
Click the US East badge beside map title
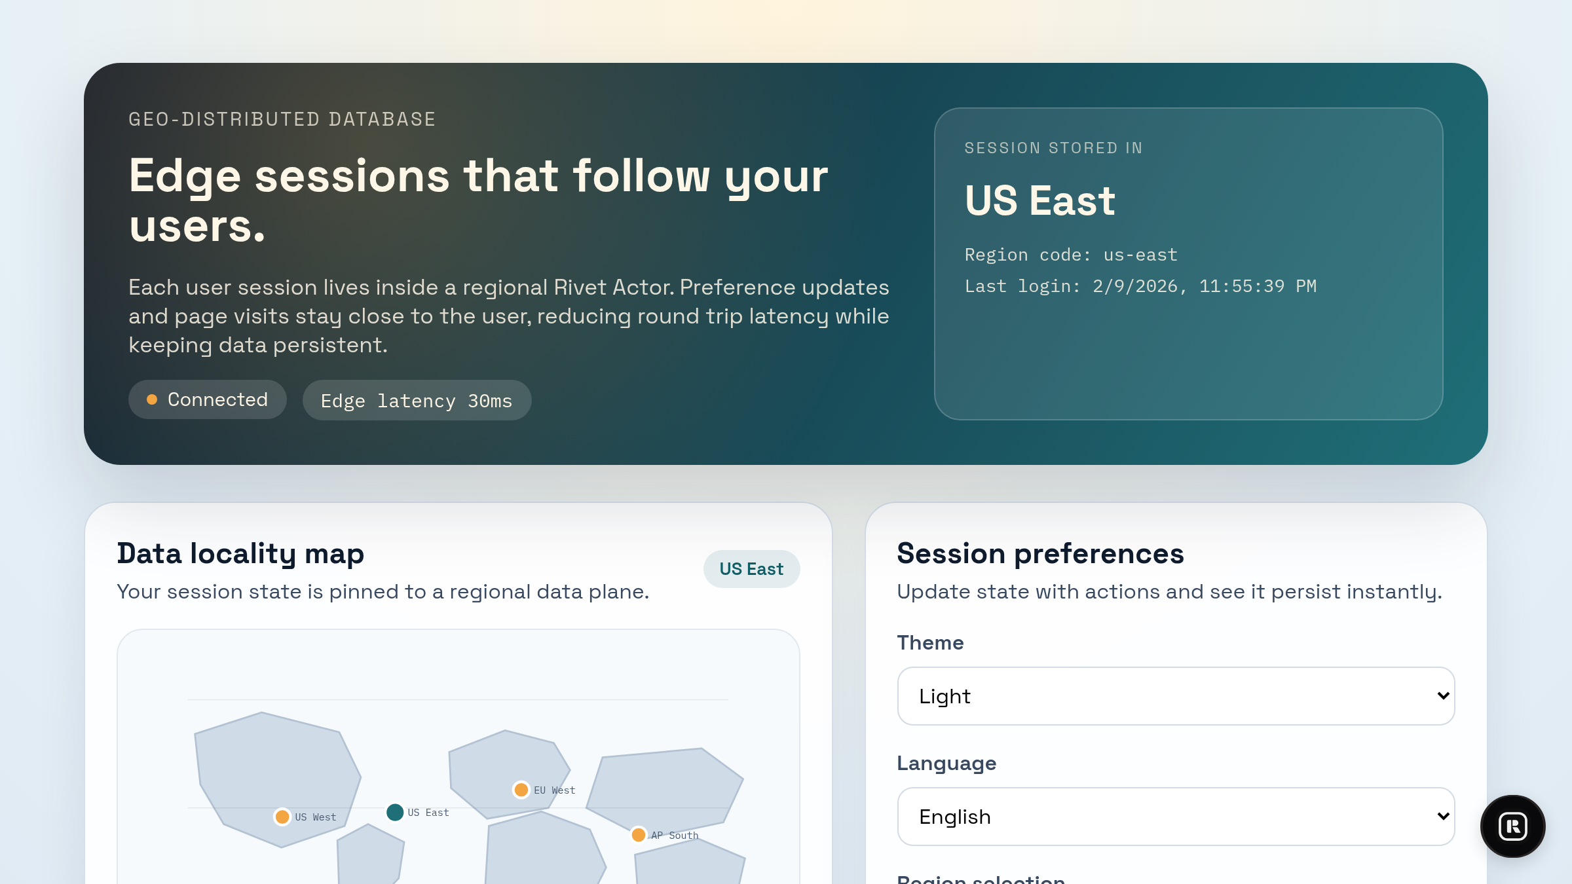click(751, 569)
